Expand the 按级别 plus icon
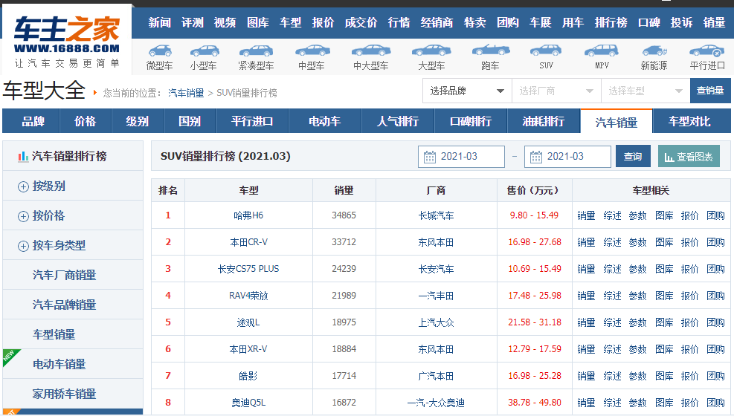 pos(23,186)
